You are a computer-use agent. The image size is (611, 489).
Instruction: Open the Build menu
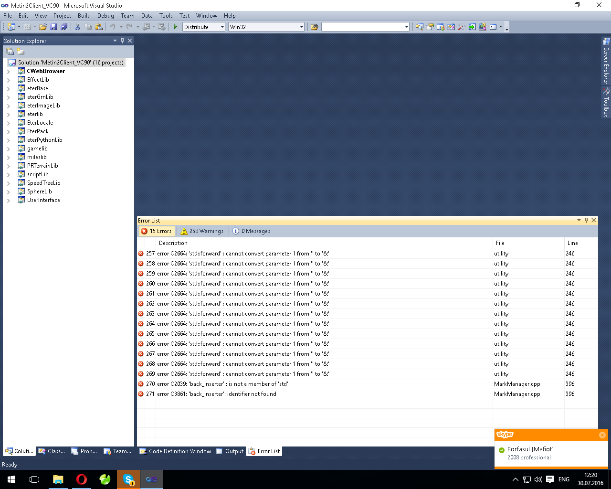click(x=84, y=15)
